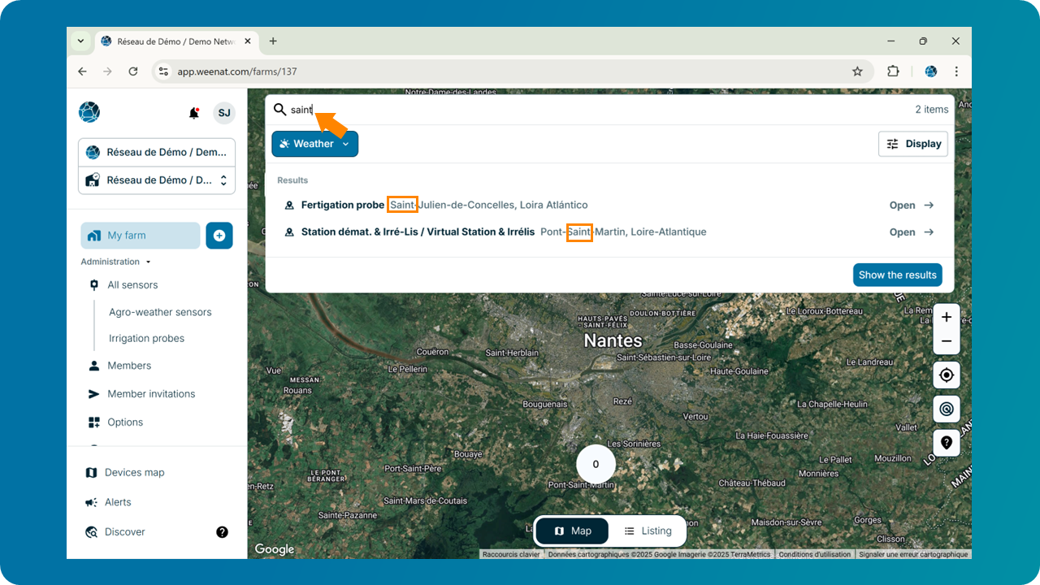Viewport: 1040px width, 585px height.
Task: Click the add plus button beside My farm
Action: point(219,236)
